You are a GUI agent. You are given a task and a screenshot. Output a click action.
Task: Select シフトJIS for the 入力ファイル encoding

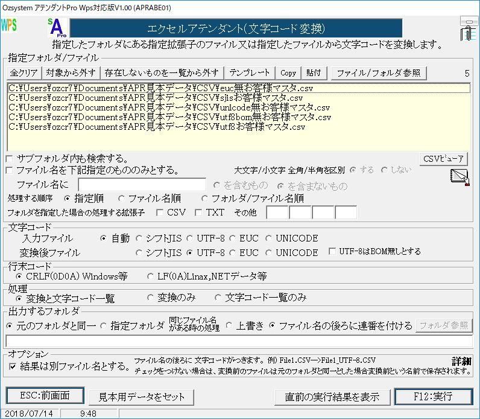pyautogui.click(x=140, y=238)
